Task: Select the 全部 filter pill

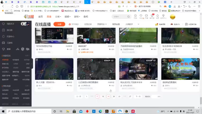Action: point(59,24)
